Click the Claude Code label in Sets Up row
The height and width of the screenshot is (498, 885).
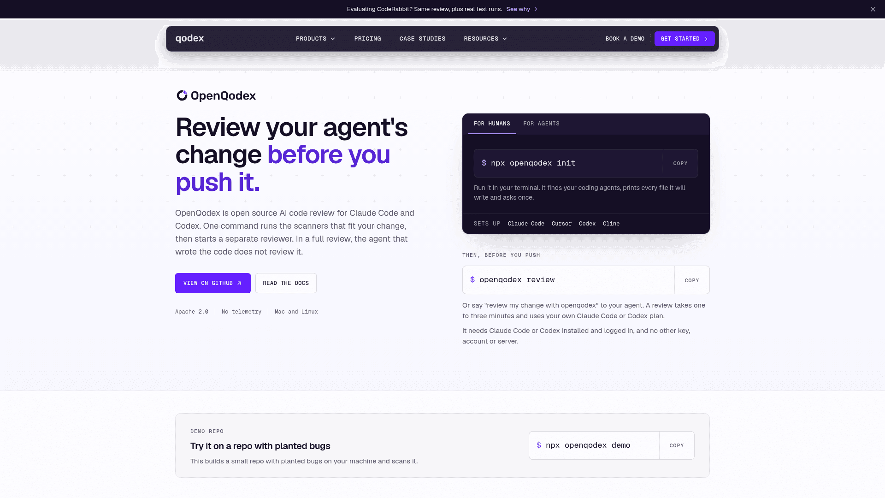pyautogui.click(x=526, y=224)
